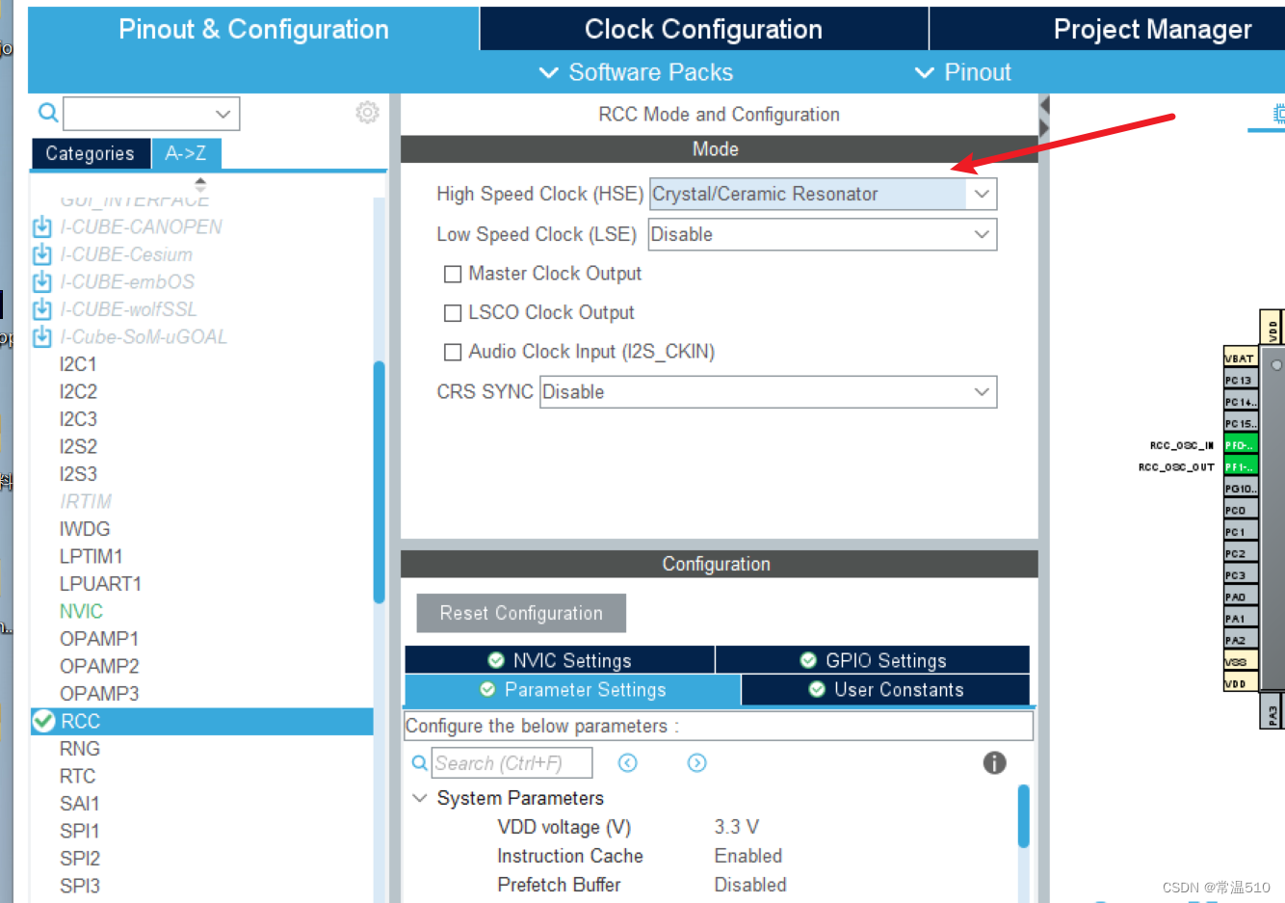
Task: Click the PC3 pin on the chip
Action: (1241, 575)
